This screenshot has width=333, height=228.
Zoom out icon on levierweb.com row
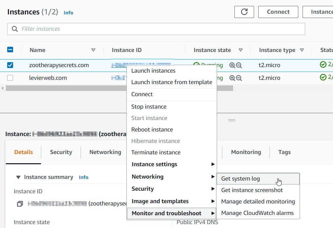click(x=239, y=78)
